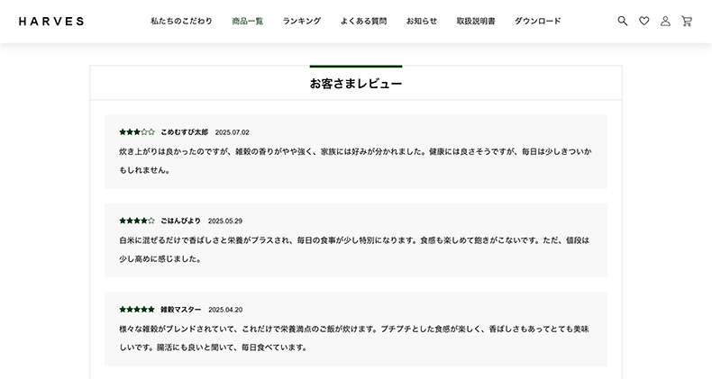This screenshot has width=712, height=379.
Task: Open よくある質問 menu item
Action: coord(363,21)
